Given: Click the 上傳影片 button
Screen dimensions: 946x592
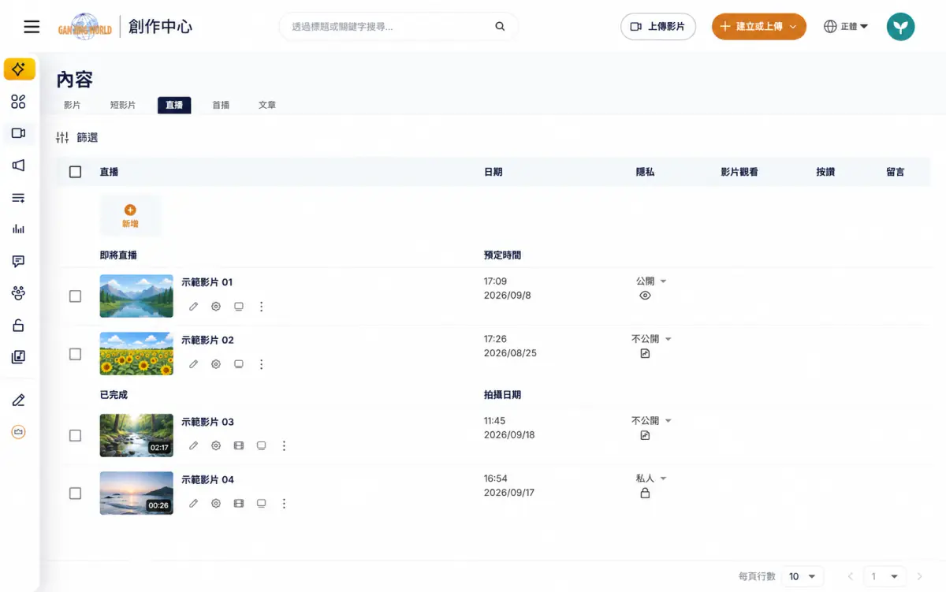Looking at the screenshot, I should [x=658, y=27].
